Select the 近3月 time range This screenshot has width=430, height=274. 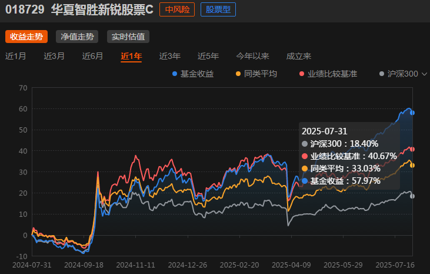pos(54,56)
